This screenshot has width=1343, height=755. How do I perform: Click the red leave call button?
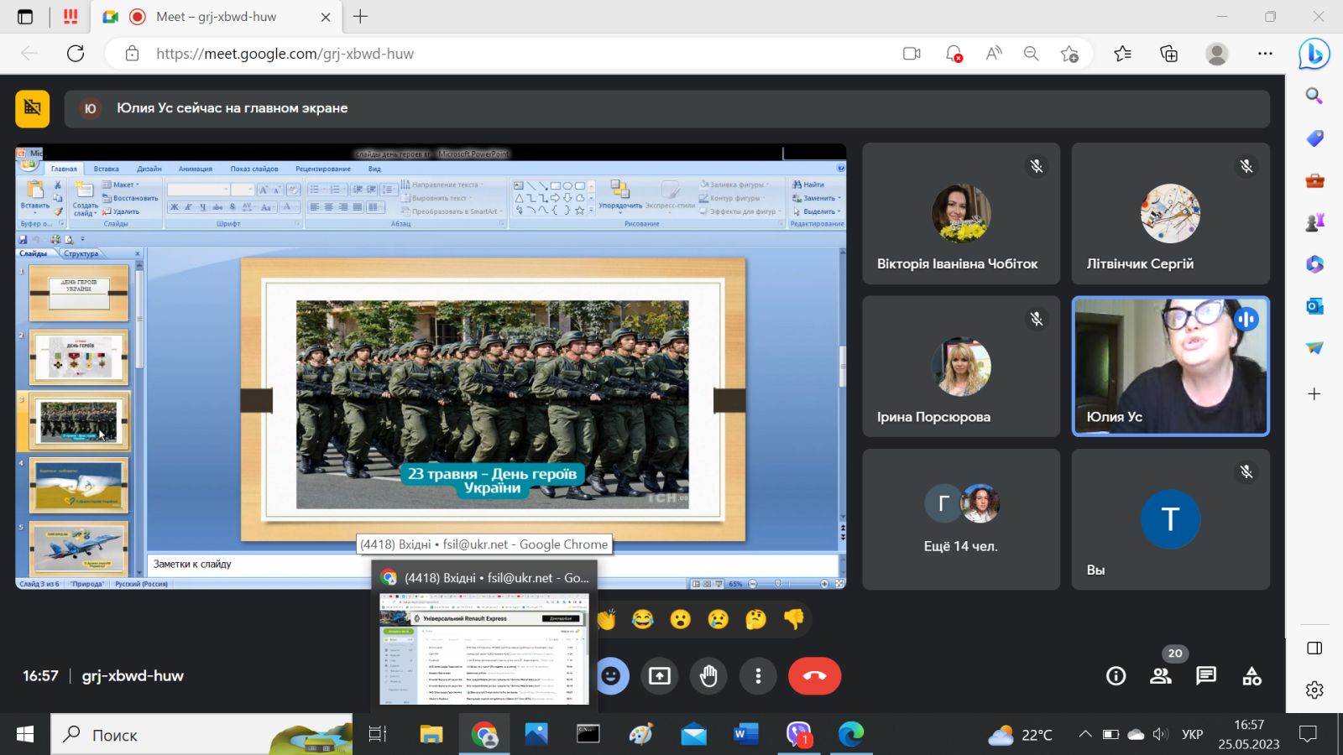pyautogui.click(x=814, y=676)
